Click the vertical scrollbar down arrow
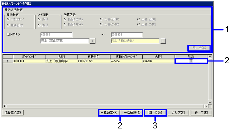Image resolution: width=236 pixels, height=132 pixels. click(x=210, y=102)
